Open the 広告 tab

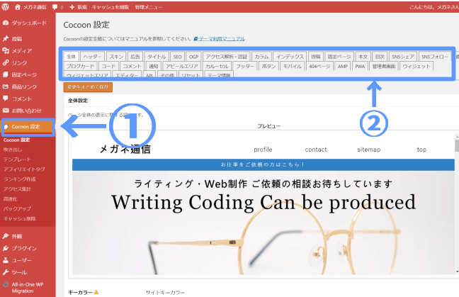tap(135, 57)
